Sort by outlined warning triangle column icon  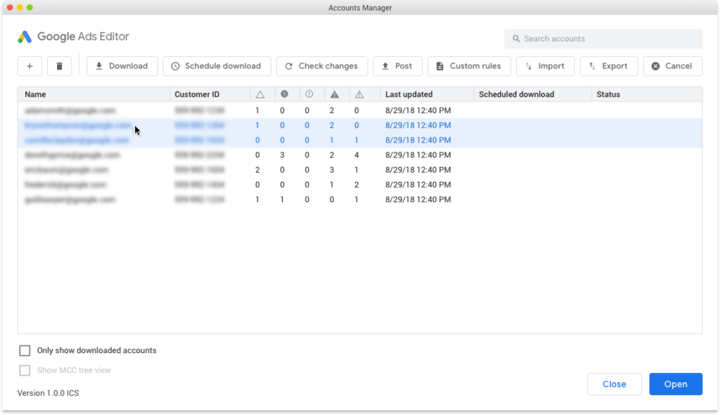point(359,95)
